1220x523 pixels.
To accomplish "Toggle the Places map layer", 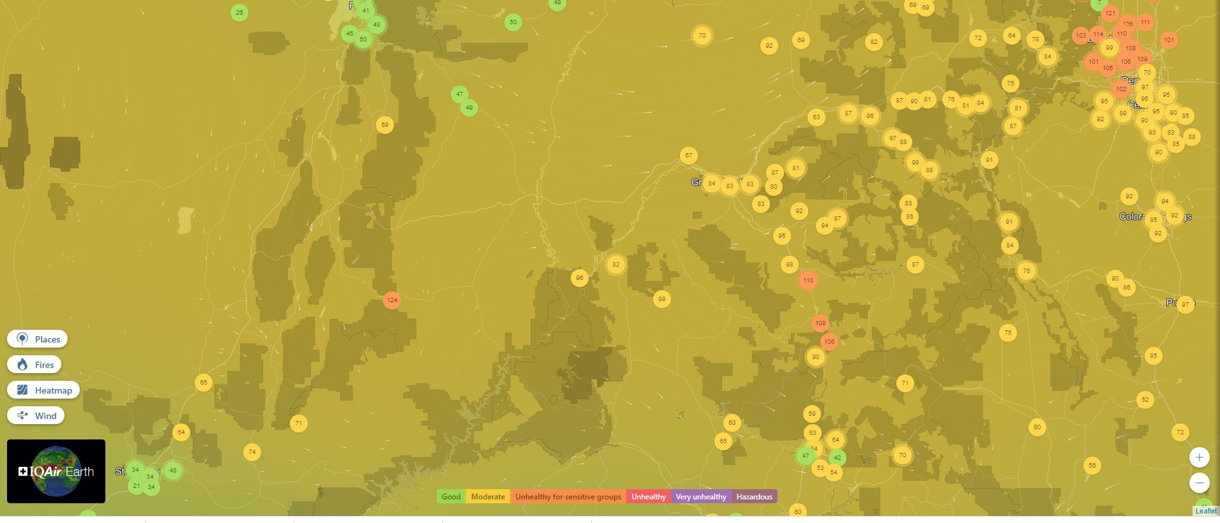I will pos(38,339).
